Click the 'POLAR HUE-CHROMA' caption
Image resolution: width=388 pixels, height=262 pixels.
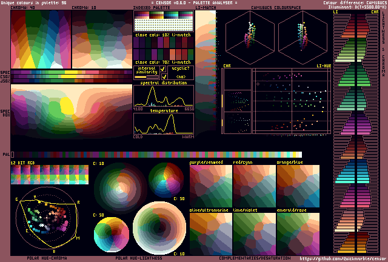coord(47,258)
